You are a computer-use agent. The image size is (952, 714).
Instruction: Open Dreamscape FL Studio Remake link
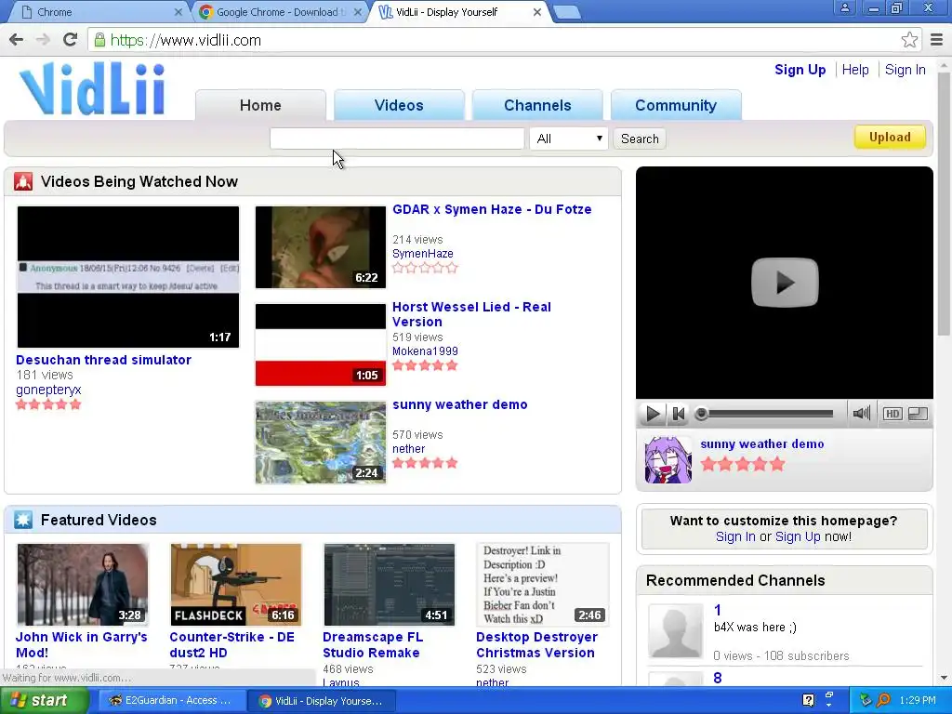(373, 645)
